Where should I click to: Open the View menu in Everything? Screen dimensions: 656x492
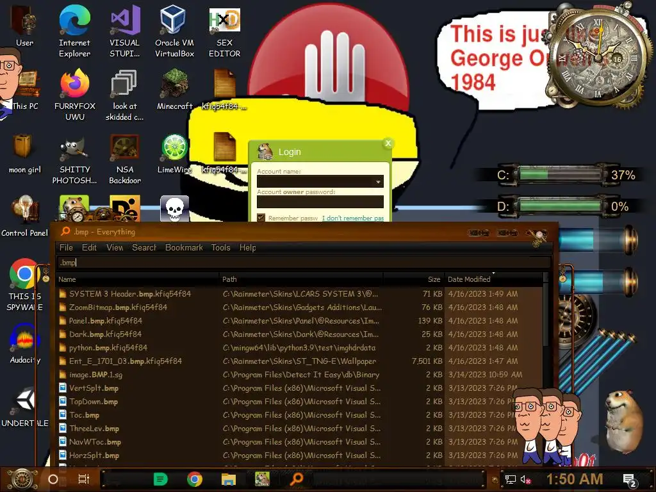coord(115,248)
